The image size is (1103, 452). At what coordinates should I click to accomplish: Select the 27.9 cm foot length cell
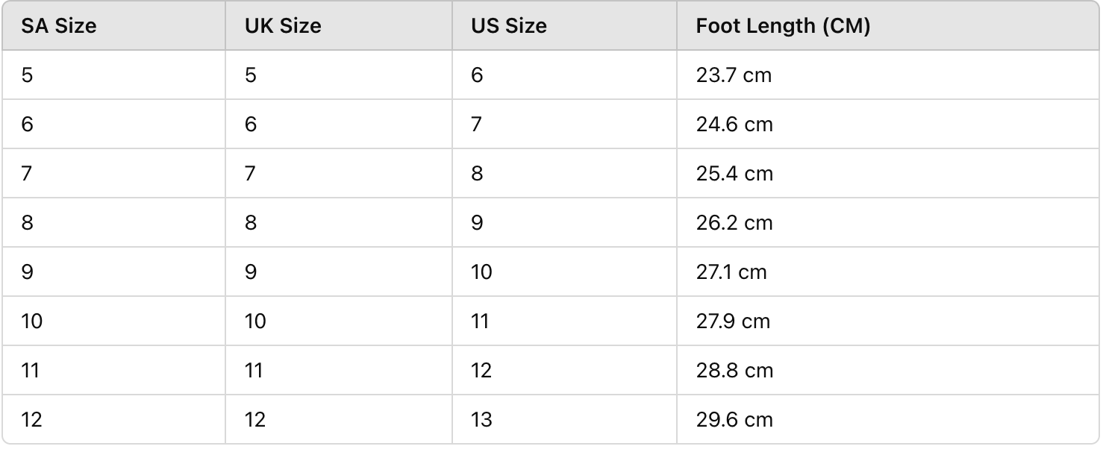888,321
